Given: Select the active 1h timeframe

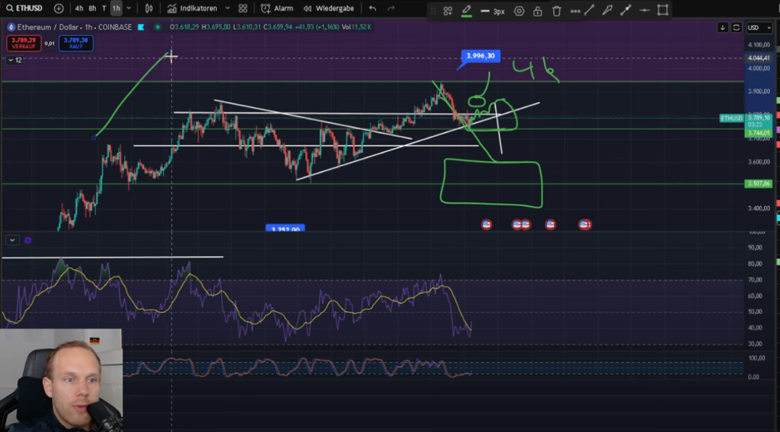Looking at the screenshot, I should (x=116, y=9).
